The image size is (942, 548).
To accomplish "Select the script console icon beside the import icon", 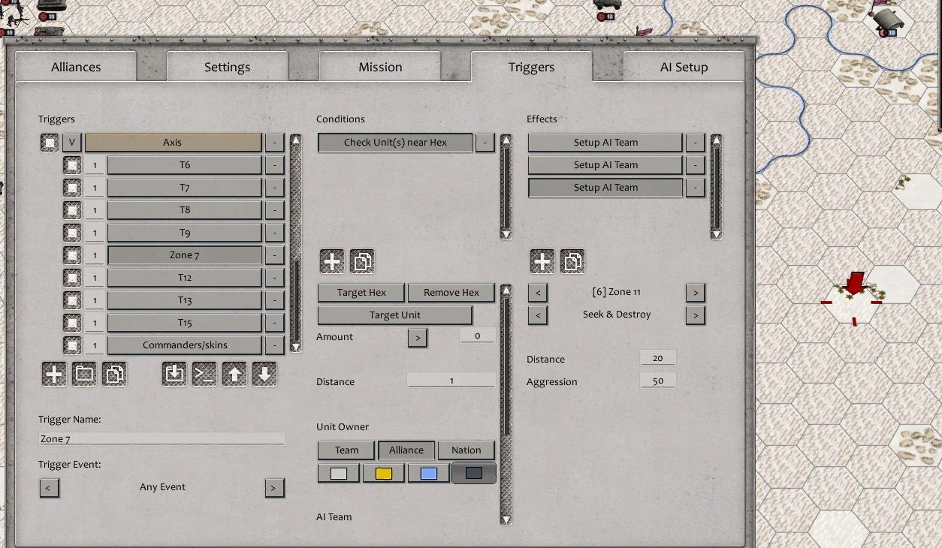I will [x=204, y=373].
